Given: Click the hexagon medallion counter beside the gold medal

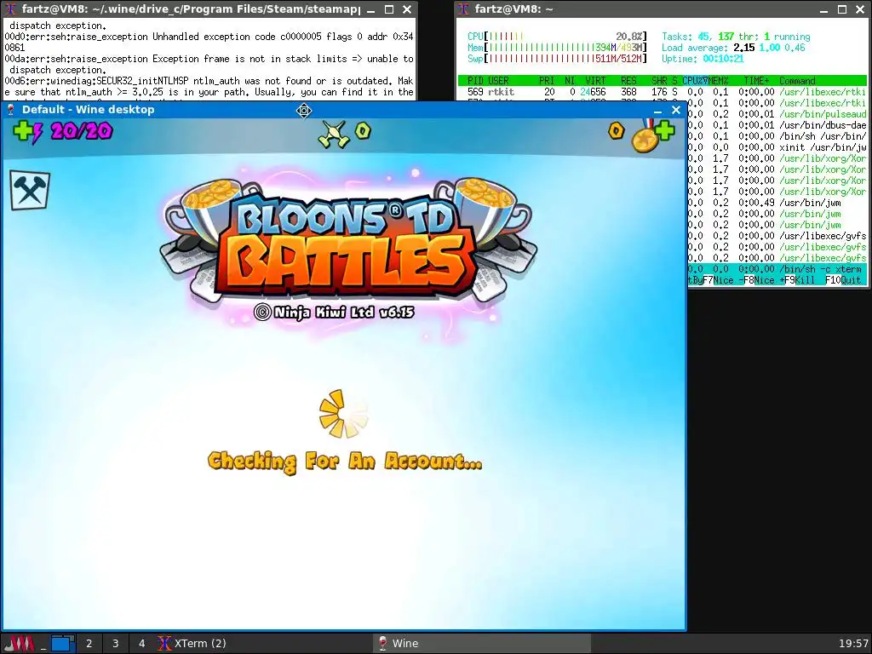Looking at the screenshot, I should tap(616, 131).
